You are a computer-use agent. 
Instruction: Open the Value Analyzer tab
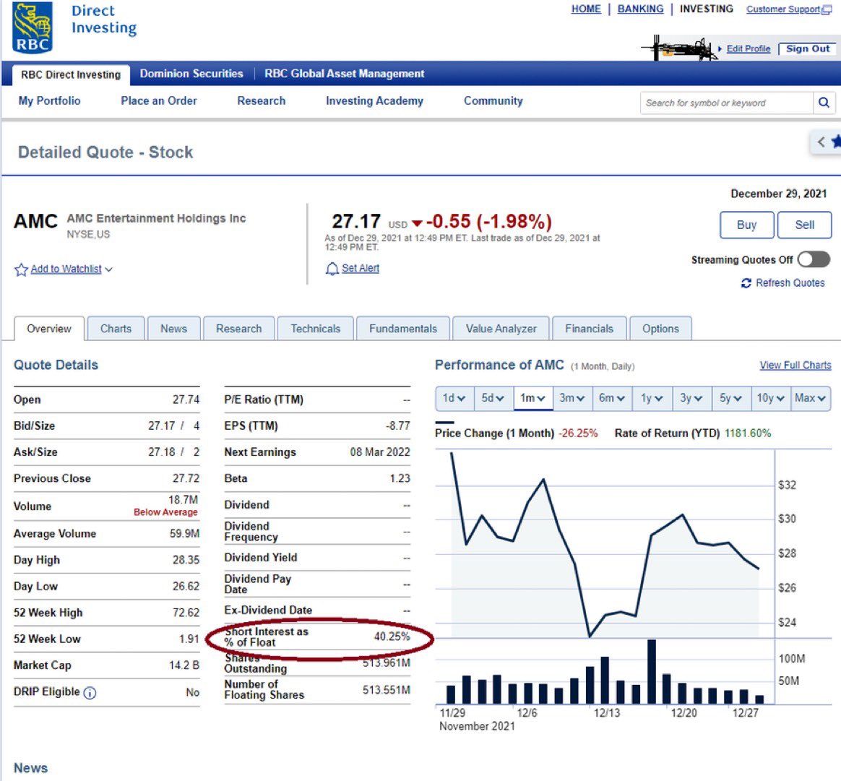501,328
